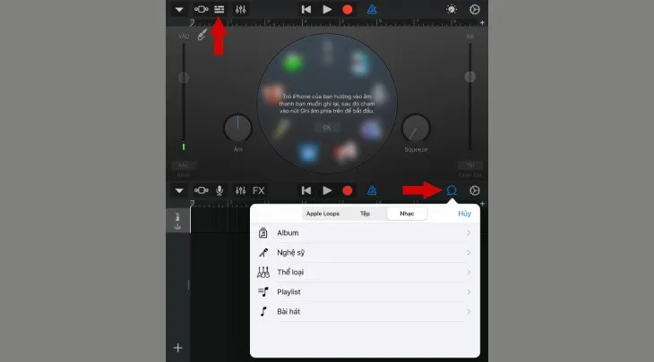654x362 pixels.
Task: Open the tracks view in top toolbar
Action: tap(219, 9)
